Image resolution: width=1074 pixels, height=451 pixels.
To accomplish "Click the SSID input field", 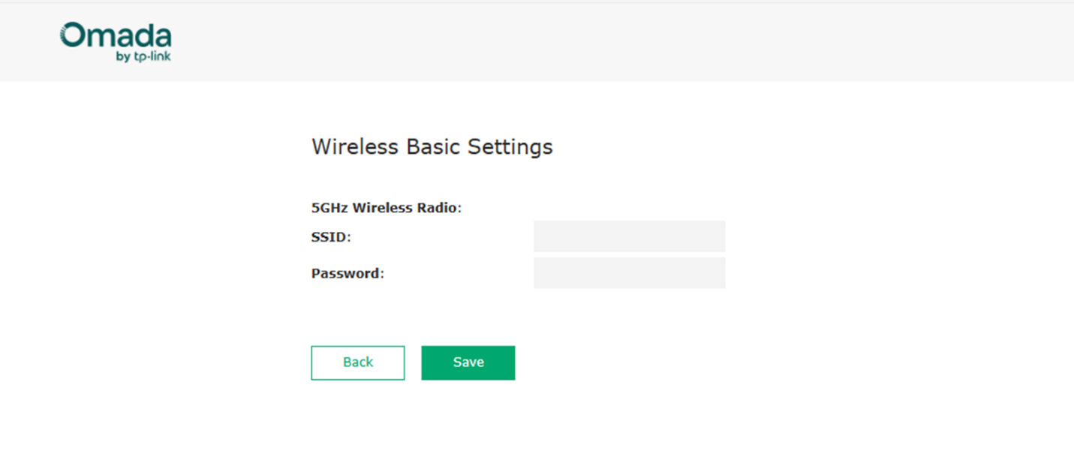I will point(629,236).
